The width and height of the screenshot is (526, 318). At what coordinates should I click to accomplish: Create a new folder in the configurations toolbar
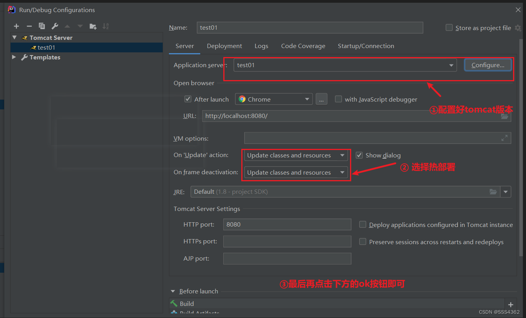coord(93,26)
